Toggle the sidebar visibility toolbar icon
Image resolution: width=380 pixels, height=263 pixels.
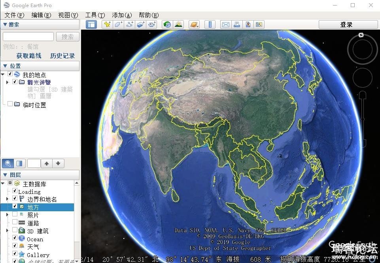[x=91, y=24]
